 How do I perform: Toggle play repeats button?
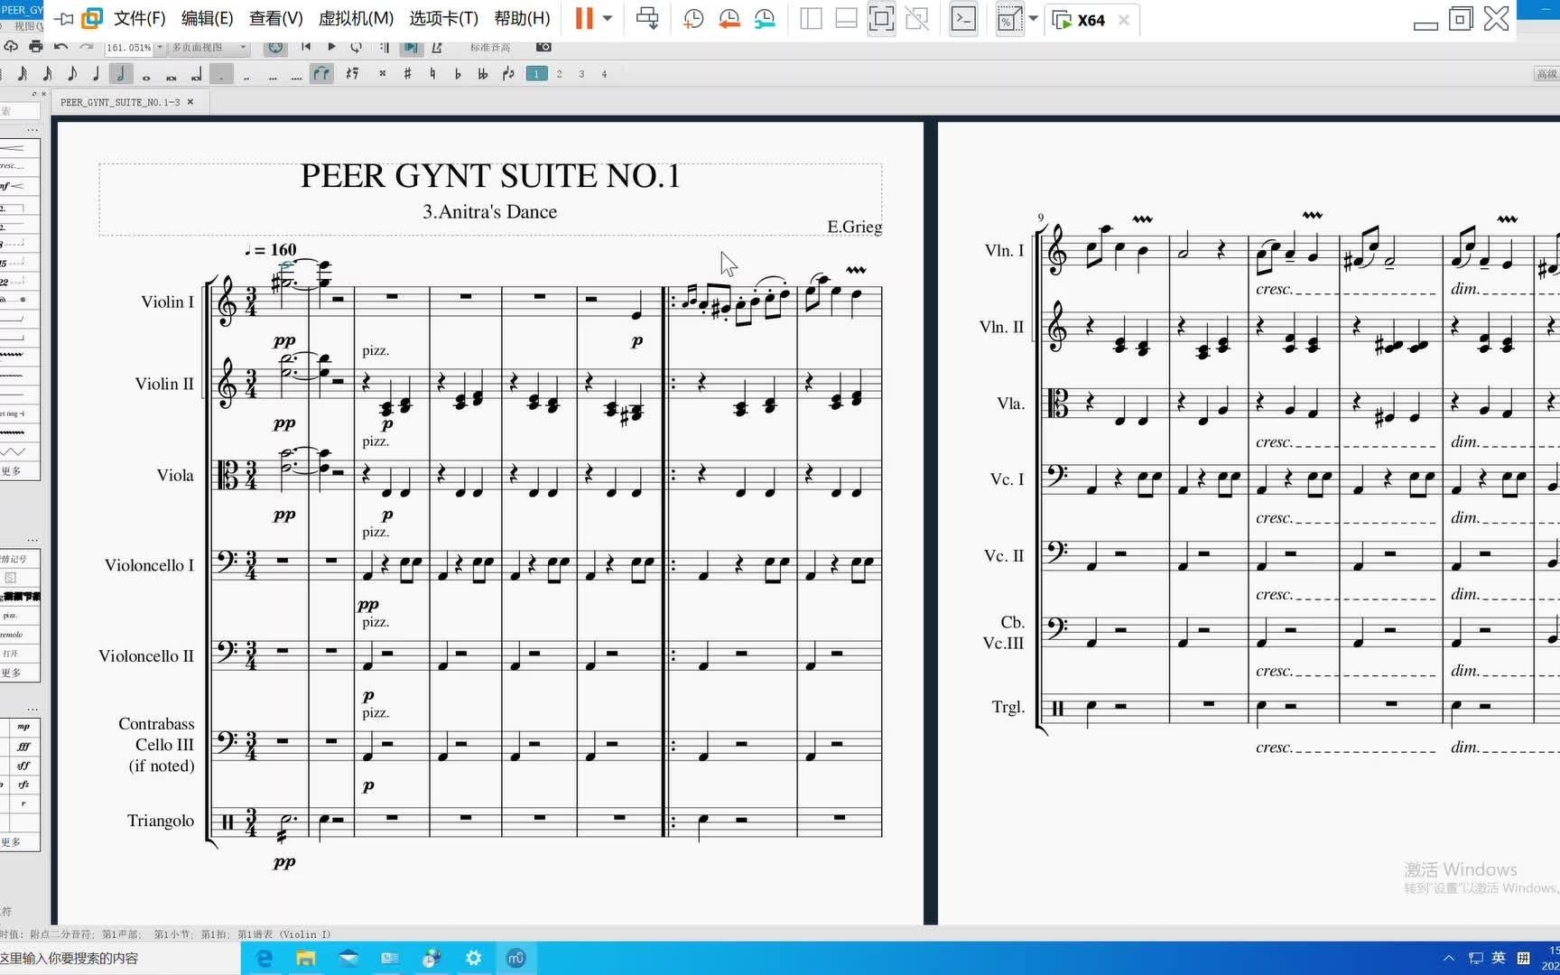tap(385, 47)
